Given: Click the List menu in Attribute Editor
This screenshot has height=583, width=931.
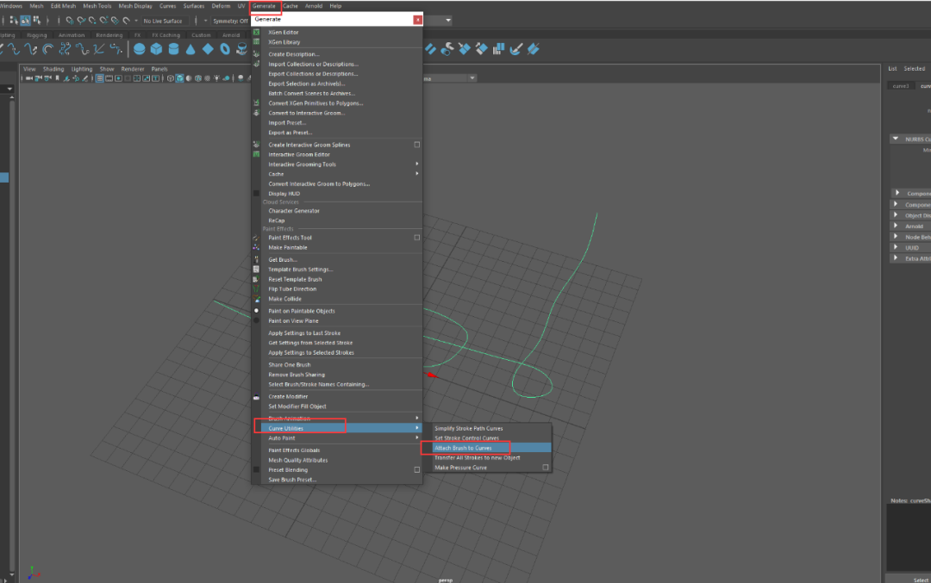Looking at the screenshot, I should point(892,69).
